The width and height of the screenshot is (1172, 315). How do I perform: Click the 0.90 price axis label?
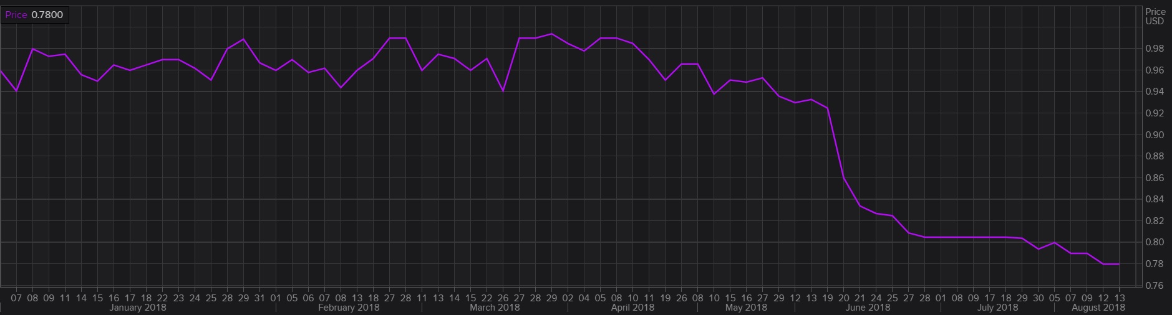[x=1155, y=134]
